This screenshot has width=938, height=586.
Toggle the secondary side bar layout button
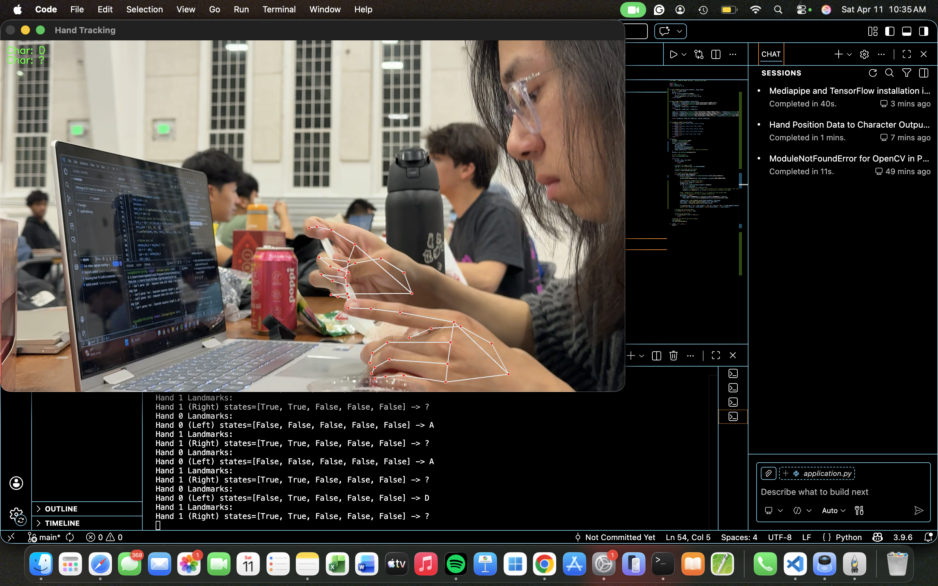click(924, 31)
